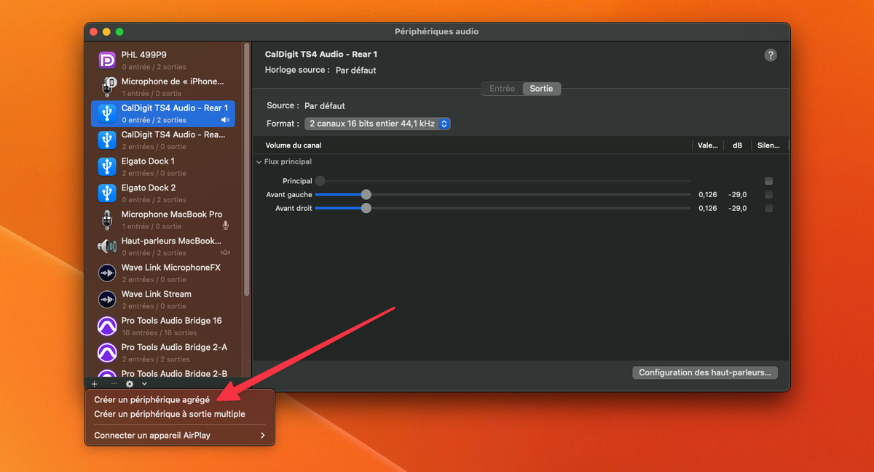Open the help question mark button
Viewport: 874px width, 472px height.
tap(771, 55)
